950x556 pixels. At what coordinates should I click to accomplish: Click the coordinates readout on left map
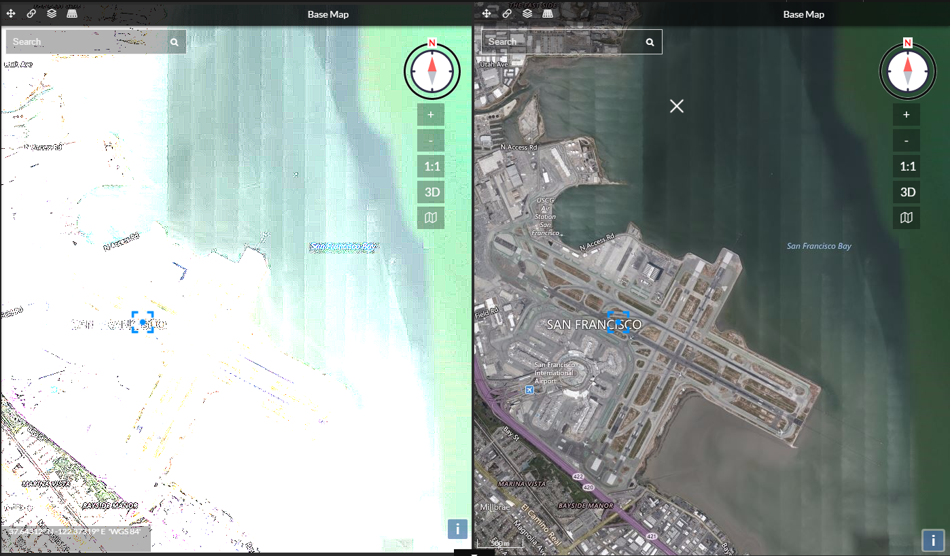75,531
